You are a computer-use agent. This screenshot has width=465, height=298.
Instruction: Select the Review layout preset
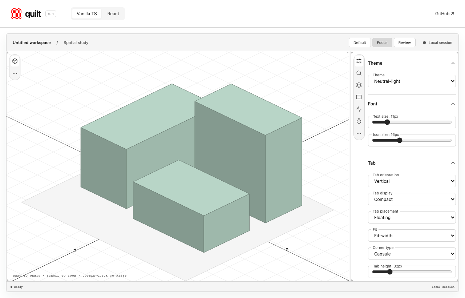[404, 43]
